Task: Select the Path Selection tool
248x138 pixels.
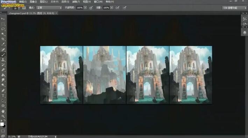Action: [x=3, y=101]
